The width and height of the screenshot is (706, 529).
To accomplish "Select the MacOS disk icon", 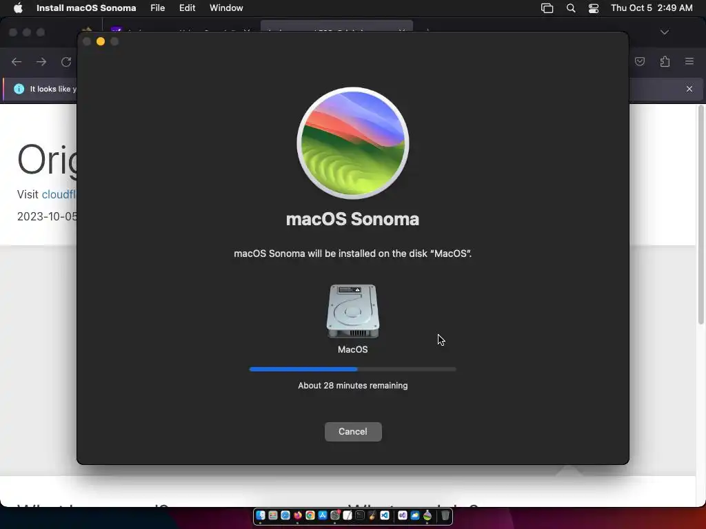I will pos(352,311).
